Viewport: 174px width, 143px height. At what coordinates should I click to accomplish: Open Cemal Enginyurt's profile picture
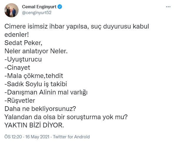click(x=11, y=10)
